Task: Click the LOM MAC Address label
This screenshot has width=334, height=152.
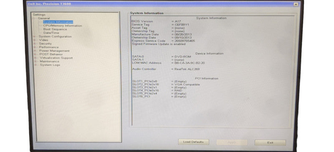Action: tap(147, 63)
